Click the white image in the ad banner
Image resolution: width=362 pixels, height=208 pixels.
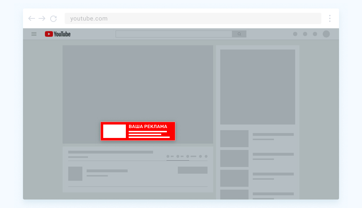(115, 131)
